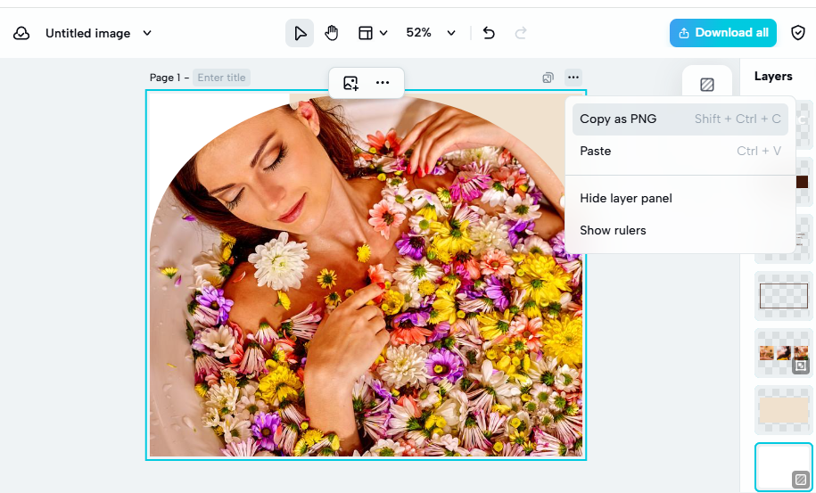Open the page more options menu
This screenshot has width=816, height=493.
click(x=573, y=78)
